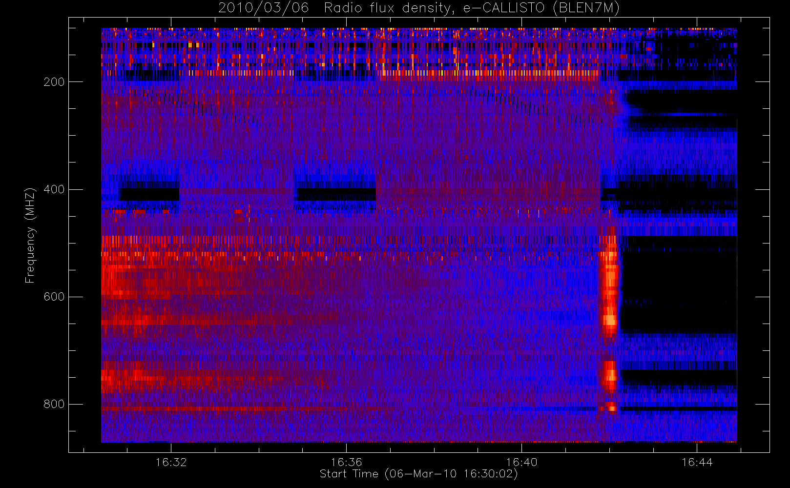
Task: Click the plot title '2010/03/06 Radio flux density'
Action: coord(418,8)
